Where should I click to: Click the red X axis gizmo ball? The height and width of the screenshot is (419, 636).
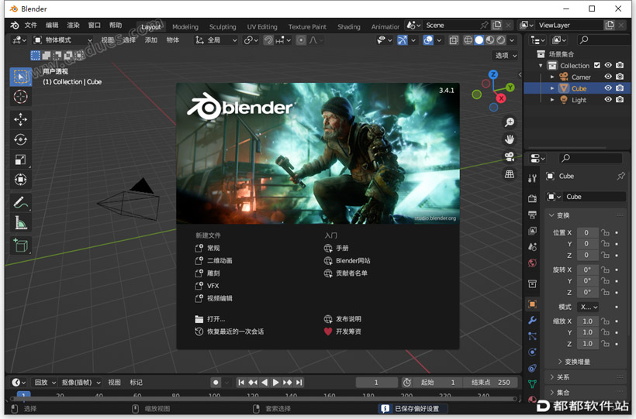pyautogui.click(x=501, y=98)
